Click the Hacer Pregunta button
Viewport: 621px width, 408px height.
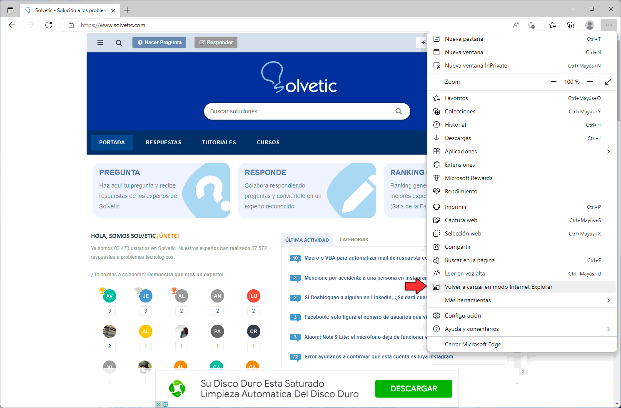[160, 43]
